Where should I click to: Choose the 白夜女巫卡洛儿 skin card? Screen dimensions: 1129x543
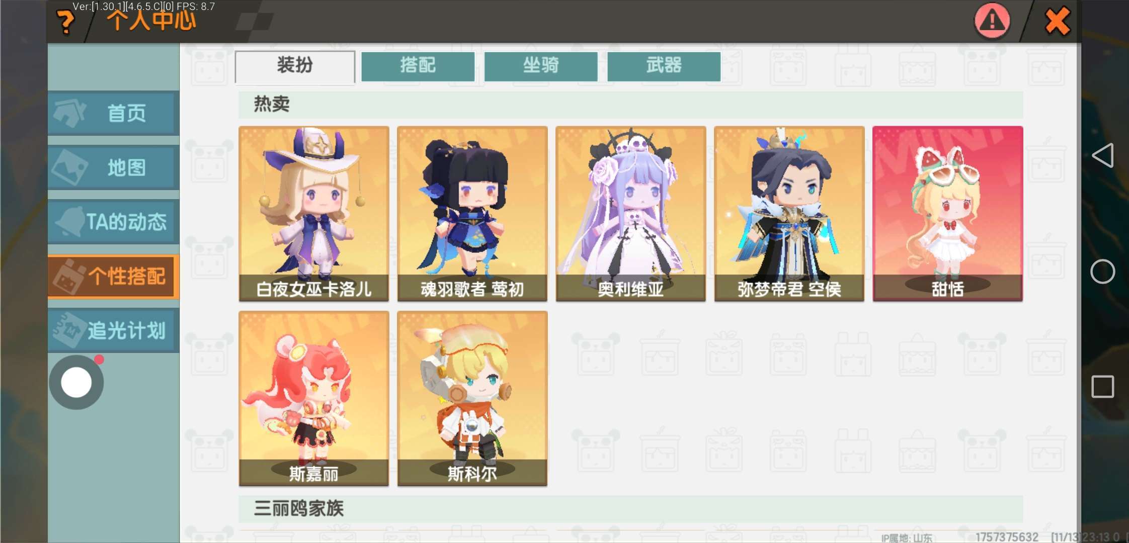pos(314,214)
